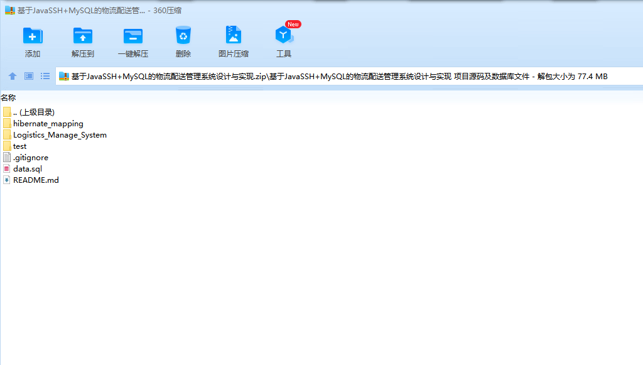Click the address path input field
The image size is (643, 365).
coord(349,76)
